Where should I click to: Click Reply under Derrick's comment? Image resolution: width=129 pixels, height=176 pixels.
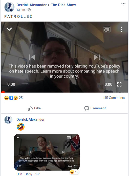tap(29, 174)
